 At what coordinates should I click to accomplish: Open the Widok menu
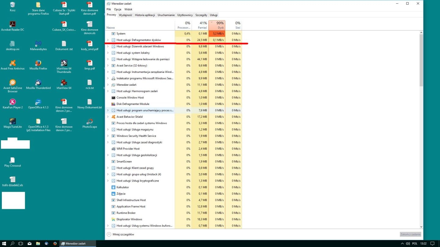coord(128,9)
